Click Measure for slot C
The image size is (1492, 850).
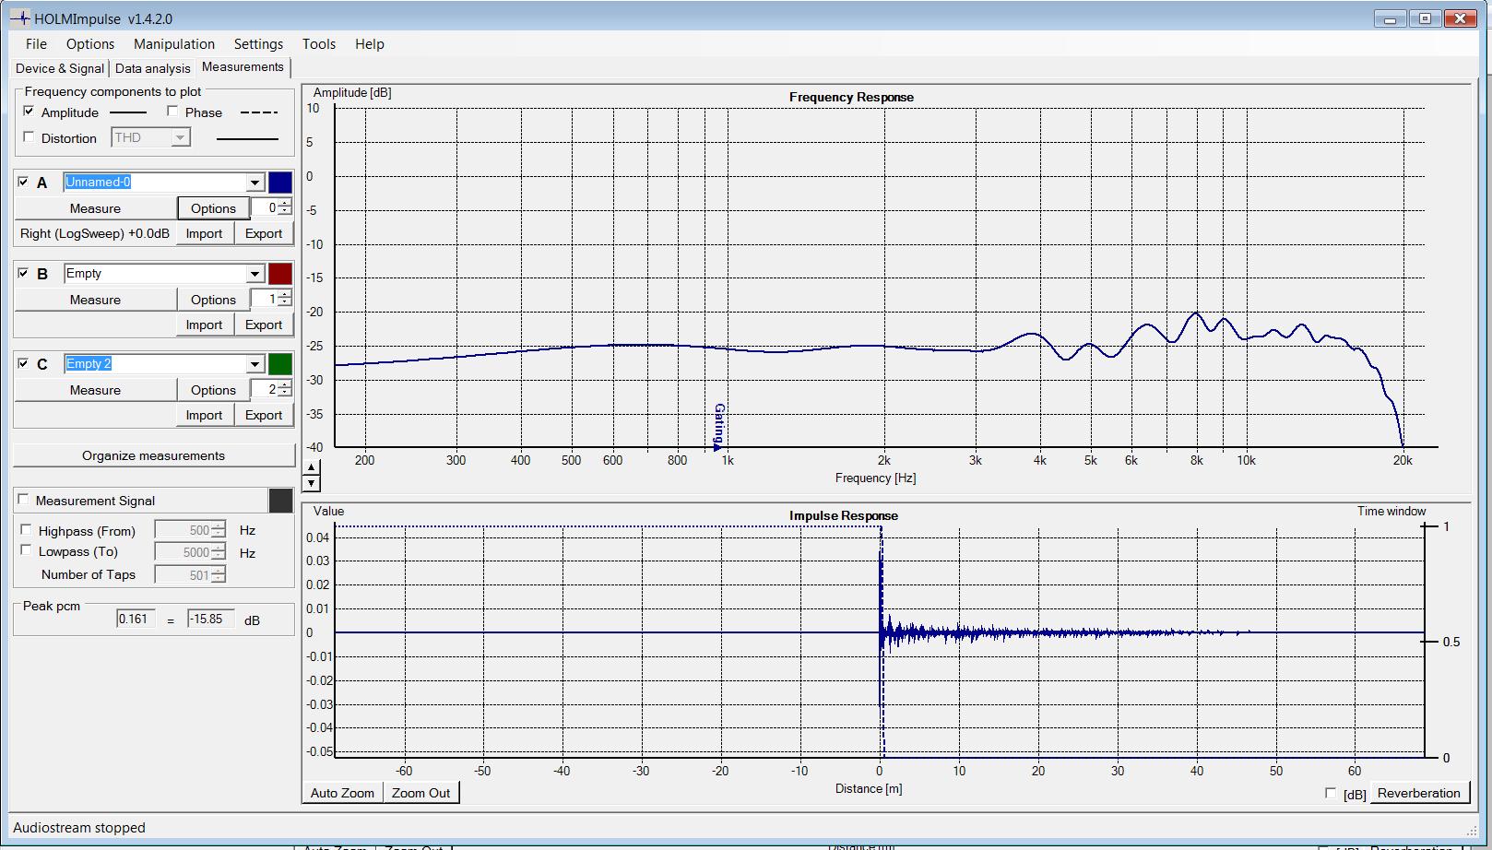click(x=95, y=390)
